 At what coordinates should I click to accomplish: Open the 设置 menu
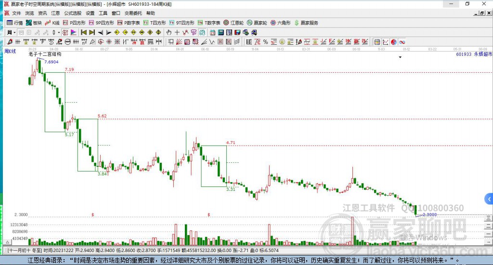click(x=90, y=13)
